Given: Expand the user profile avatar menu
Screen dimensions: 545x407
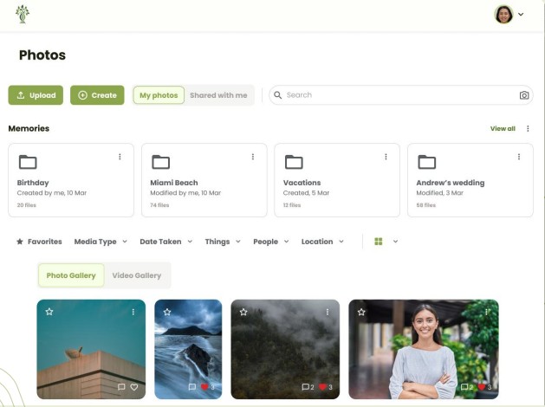Looking at the screenshot, I should (509, 15).
